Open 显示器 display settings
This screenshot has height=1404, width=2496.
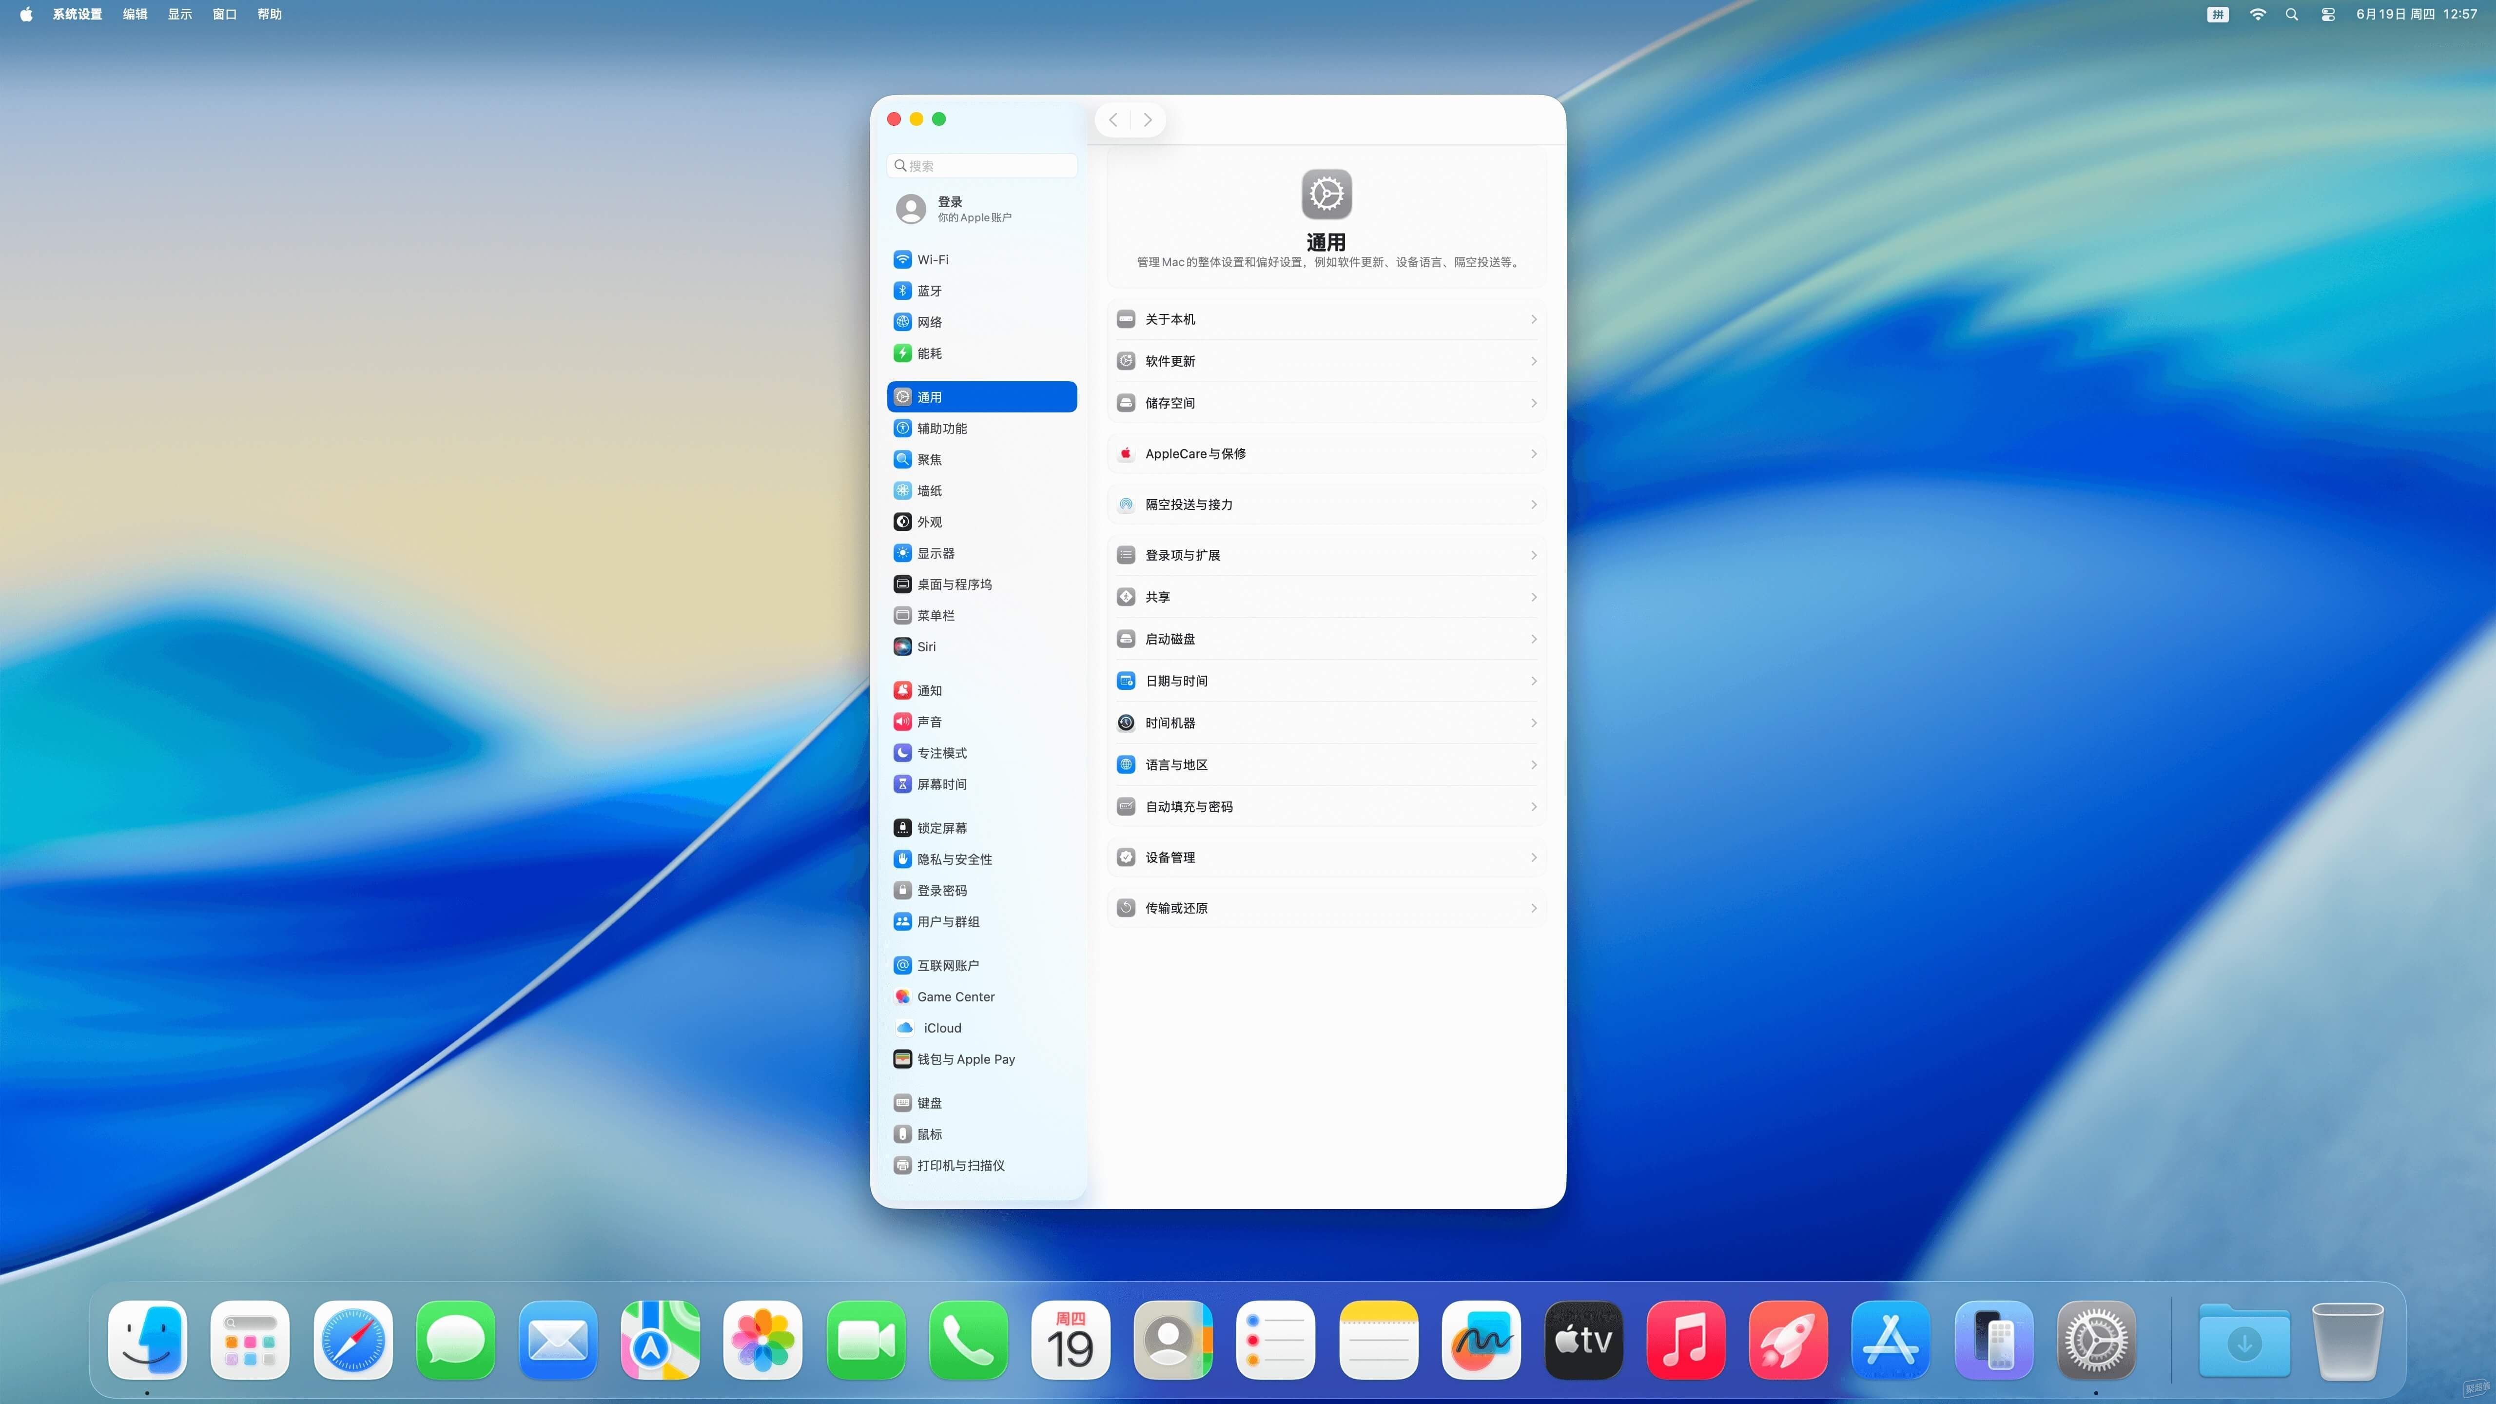point(980,553)
